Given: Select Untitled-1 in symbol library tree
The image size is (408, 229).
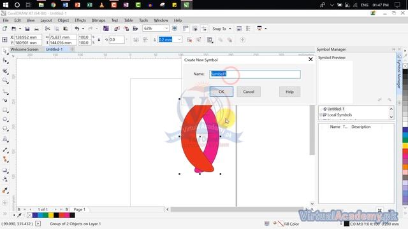Looking at the screenshot, I should (x=335, y=109).
